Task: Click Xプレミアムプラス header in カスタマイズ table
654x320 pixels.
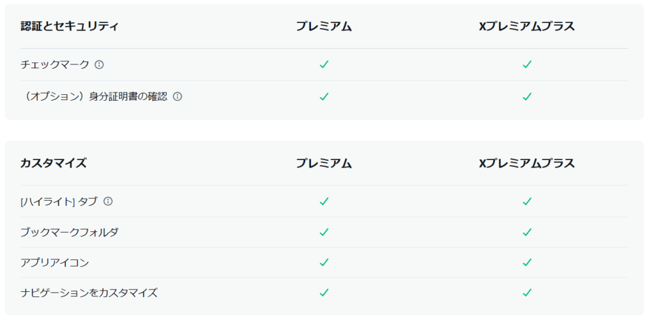Action: 527,163
